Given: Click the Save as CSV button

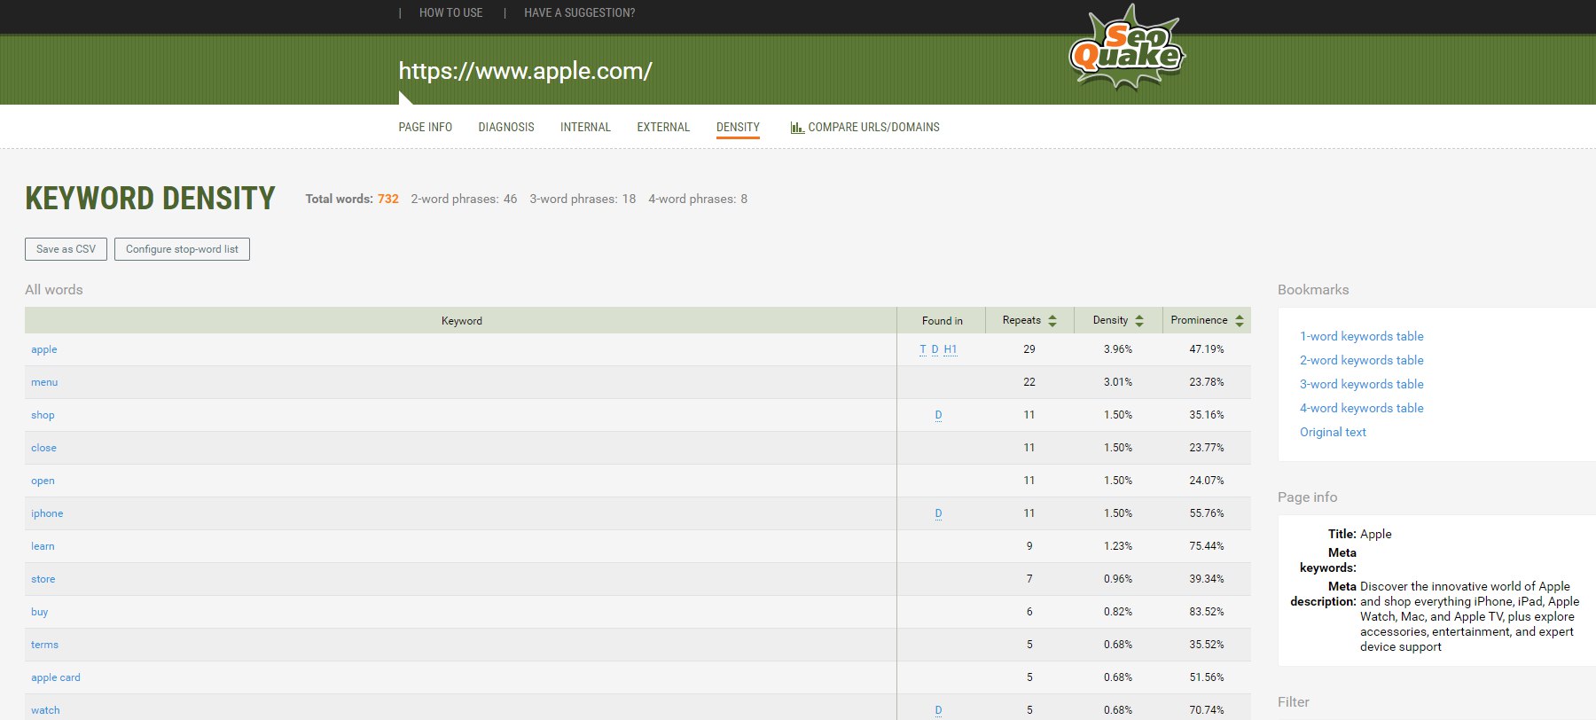Looking at the screenshot, I should pos(66,249).
